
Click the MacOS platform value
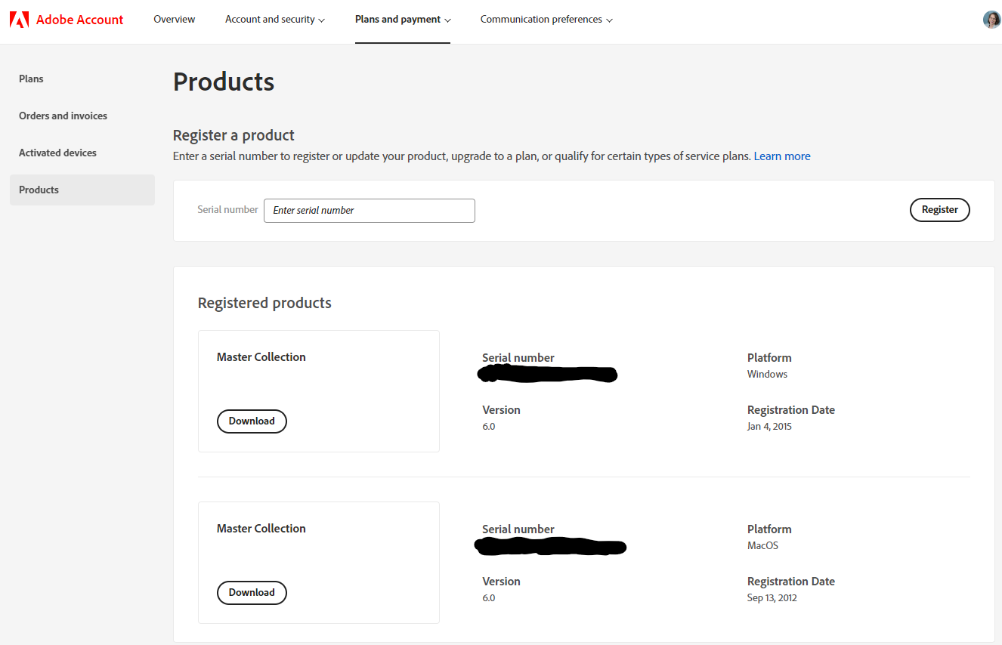point(762,546)
